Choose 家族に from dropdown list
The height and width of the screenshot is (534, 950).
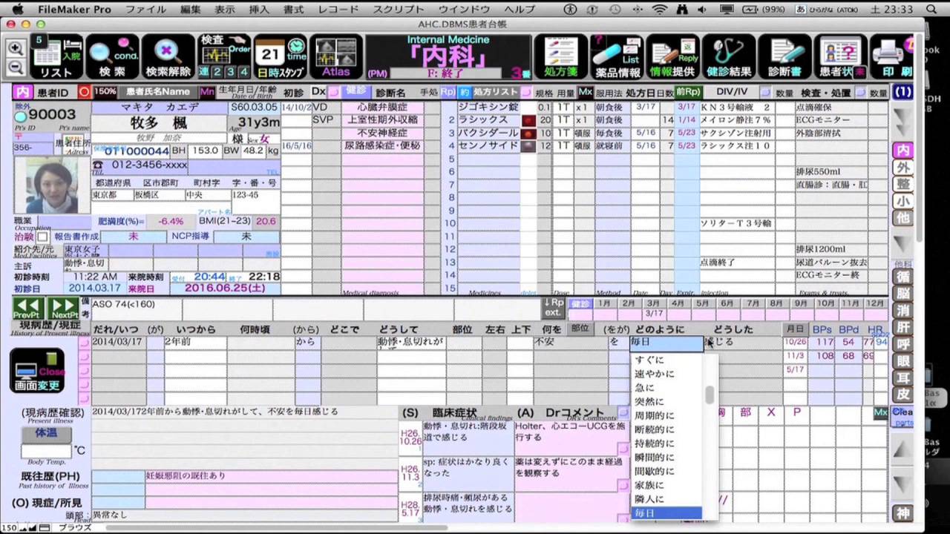click(666, 485)
